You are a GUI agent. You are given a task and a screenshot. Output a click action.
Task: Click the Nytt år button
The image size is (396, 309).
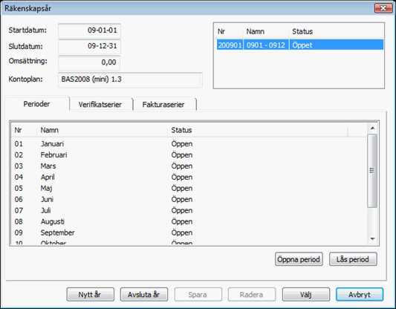(91, 295)
